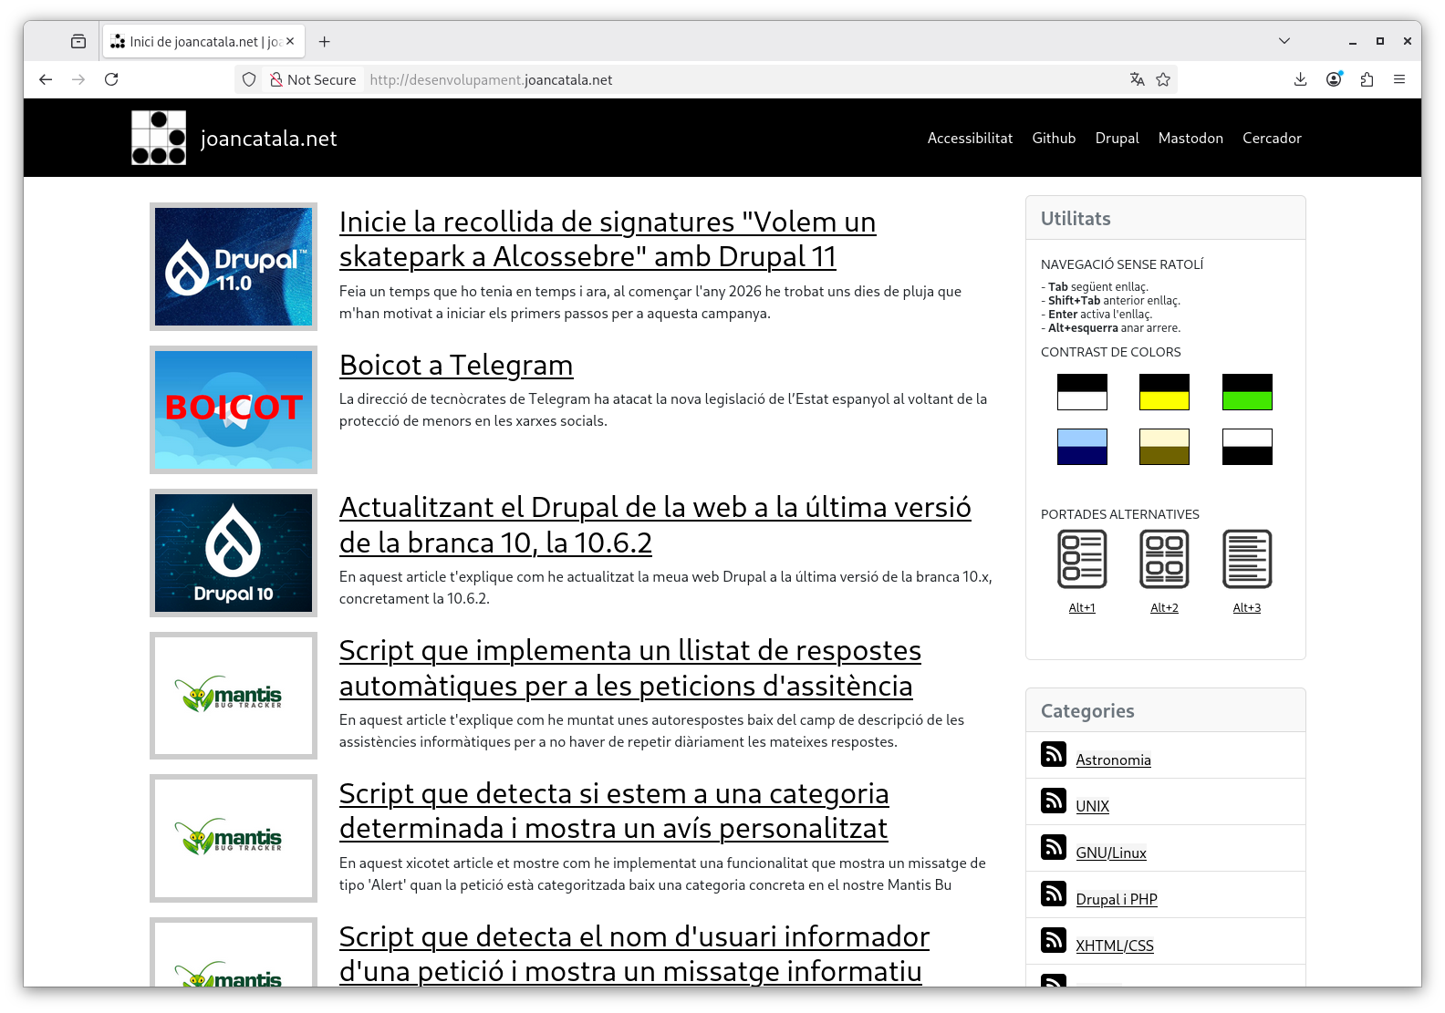Open the 'detecta si estem a una categoria' article
This screenshot has width=1445, height=1013.
[614, 811]
